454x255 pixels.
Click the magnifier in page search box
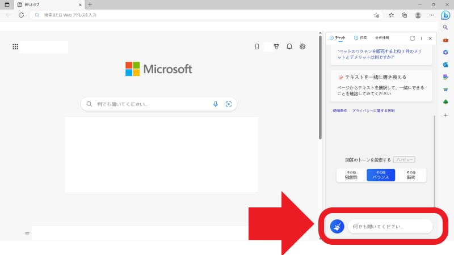[x=89, y=104]
